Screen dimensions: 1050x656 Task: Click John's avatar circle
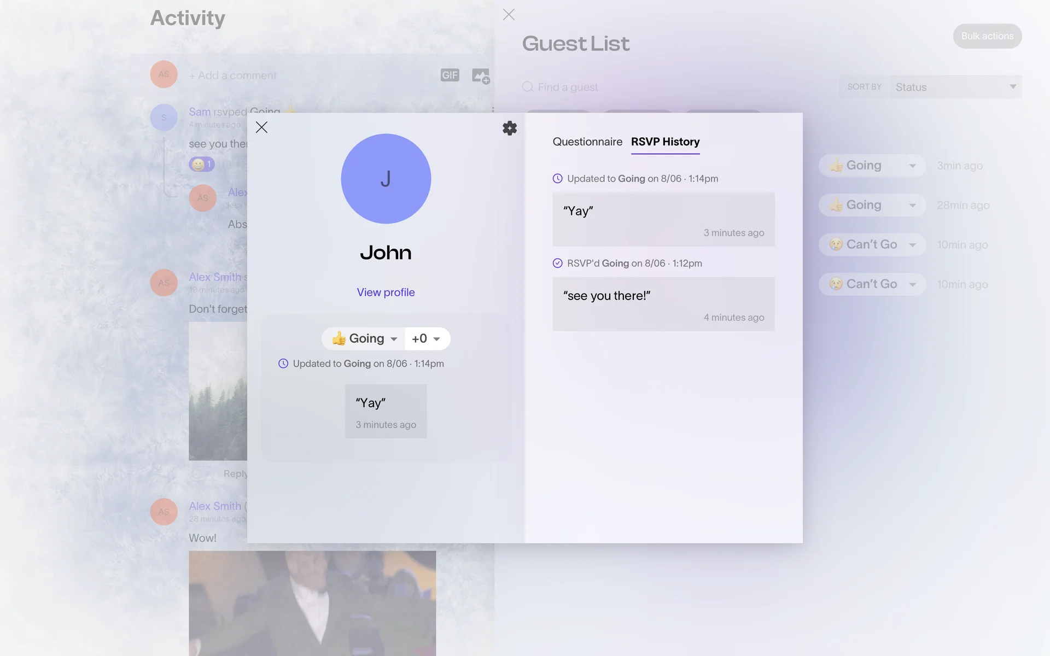[386, 179]
